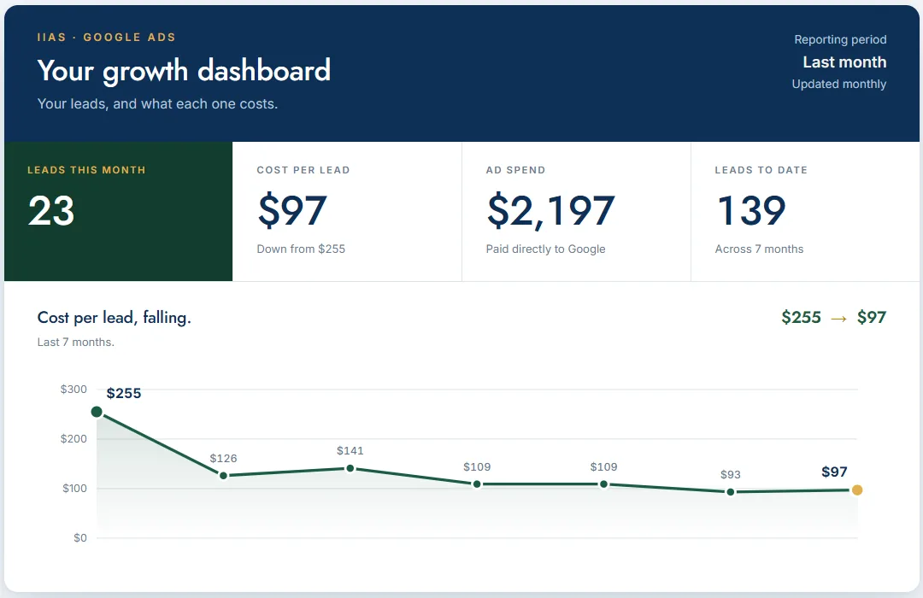923x598 pixels.
Task: Click the $141 chart point label
Action: point(350,451)
